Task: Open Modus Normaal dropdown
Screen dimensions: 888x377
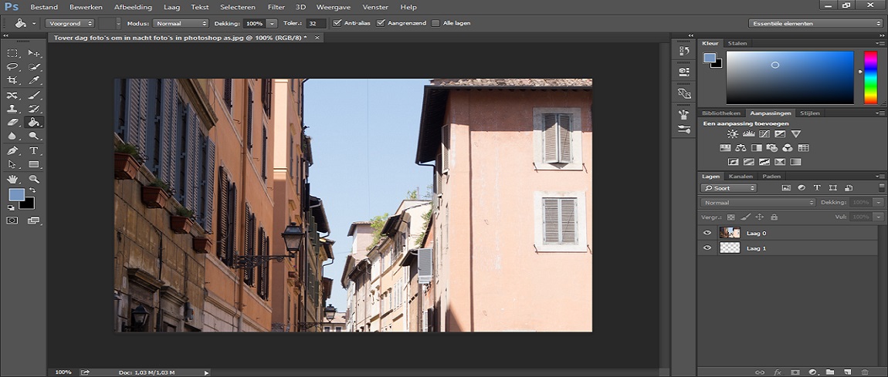Action: (181, 23)
